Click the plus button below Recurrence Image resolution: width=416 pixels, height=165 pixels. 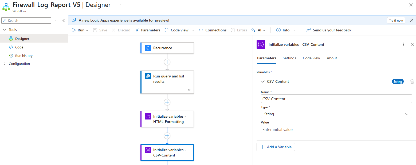point(167,62)
